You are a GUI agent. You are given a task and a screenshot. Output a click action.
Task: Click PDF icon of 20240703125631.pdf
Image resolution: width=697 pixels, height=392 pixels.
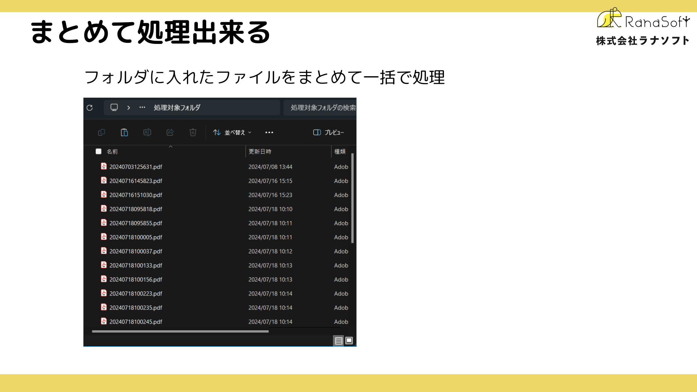[x=104, y=166]
